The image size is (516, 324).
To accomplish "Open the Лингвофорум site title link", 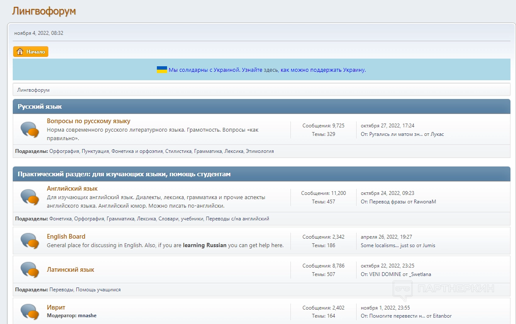I will (x=44, y=11).
